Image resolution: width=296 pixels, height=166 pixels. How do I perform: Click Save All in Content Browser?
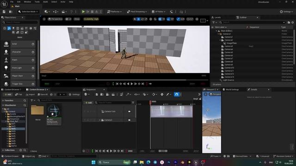[43, 94]
